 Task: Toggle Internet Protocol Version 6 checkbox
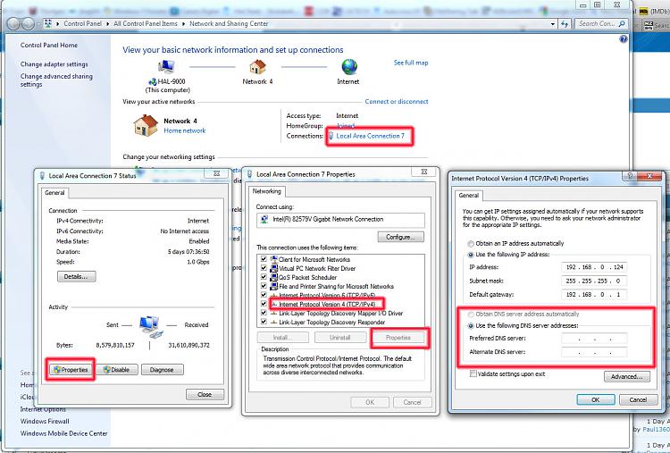click(264, 296)
